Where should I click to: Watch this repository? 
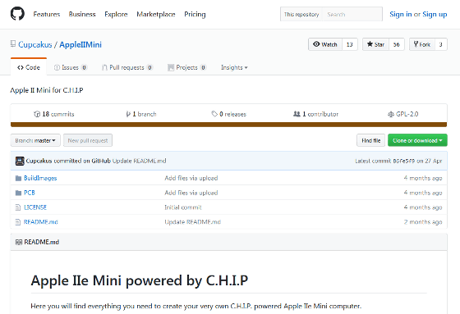click(x=325, y=44)
